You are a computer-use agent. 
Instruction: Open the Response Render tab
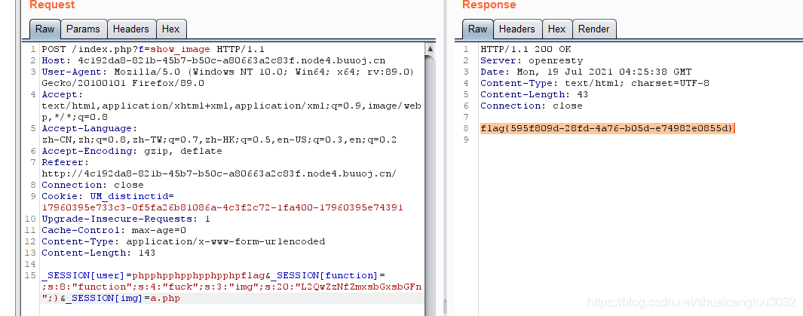pos(594,29)
